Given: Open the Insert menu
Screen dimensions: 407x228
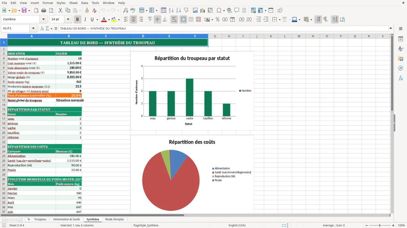Looking at the screenshot, I should (35, 3).
